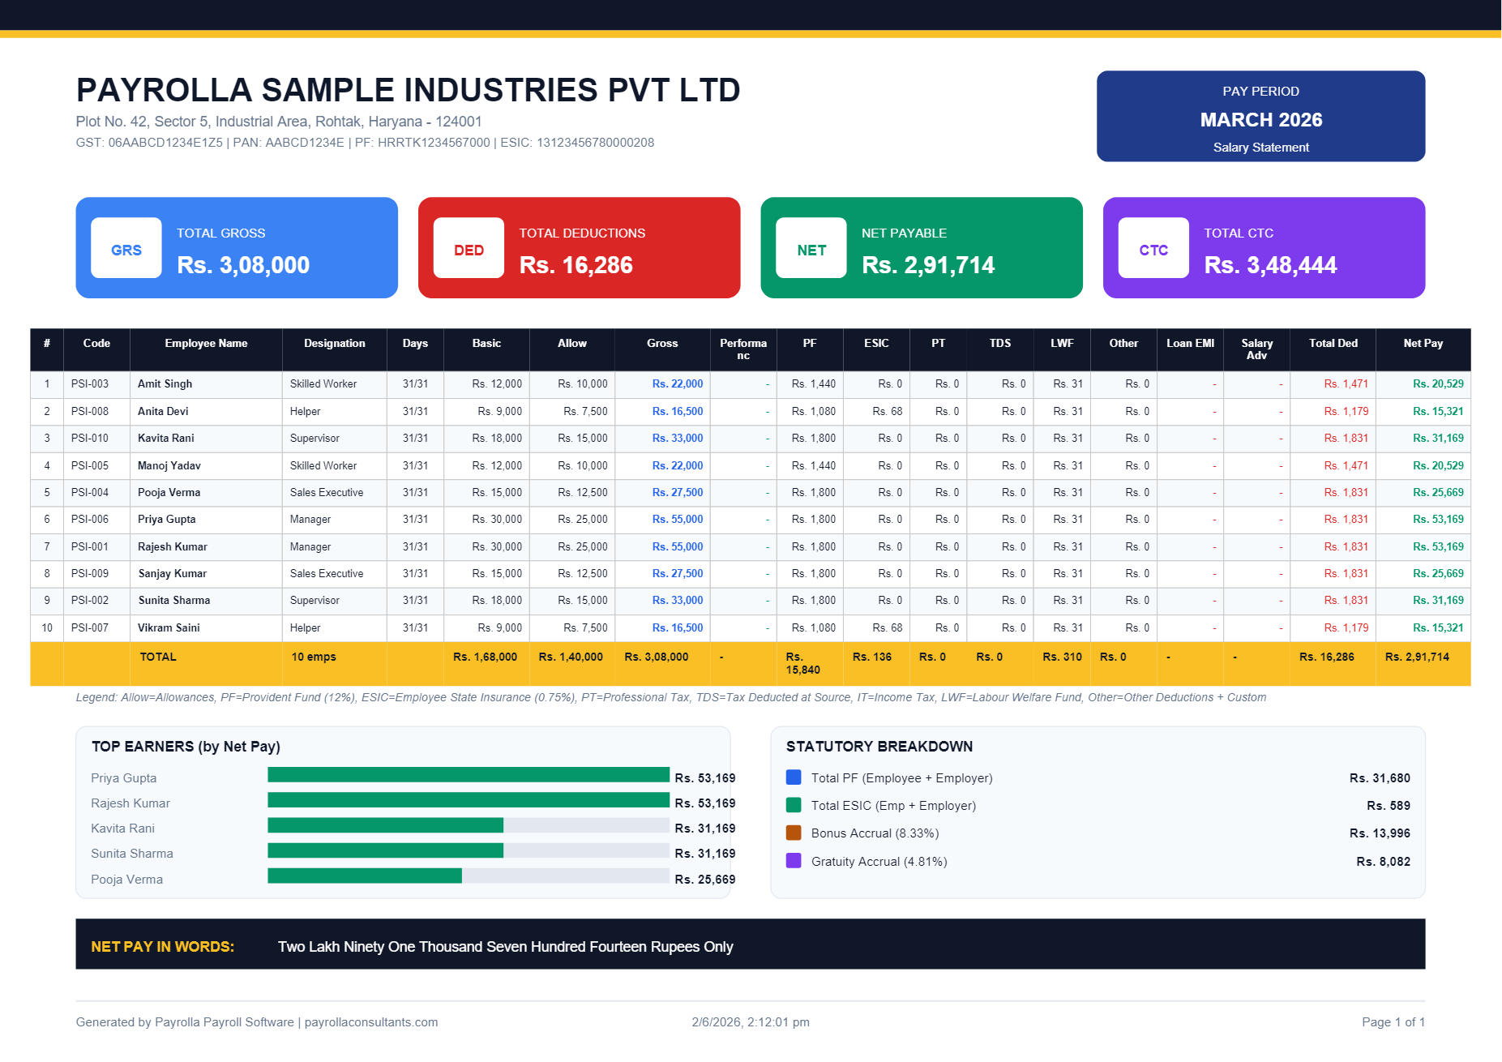The height and width of the screenshot is (1062, 1502).
Task: Click the GST and PAN details line
Action: [365, 143]
